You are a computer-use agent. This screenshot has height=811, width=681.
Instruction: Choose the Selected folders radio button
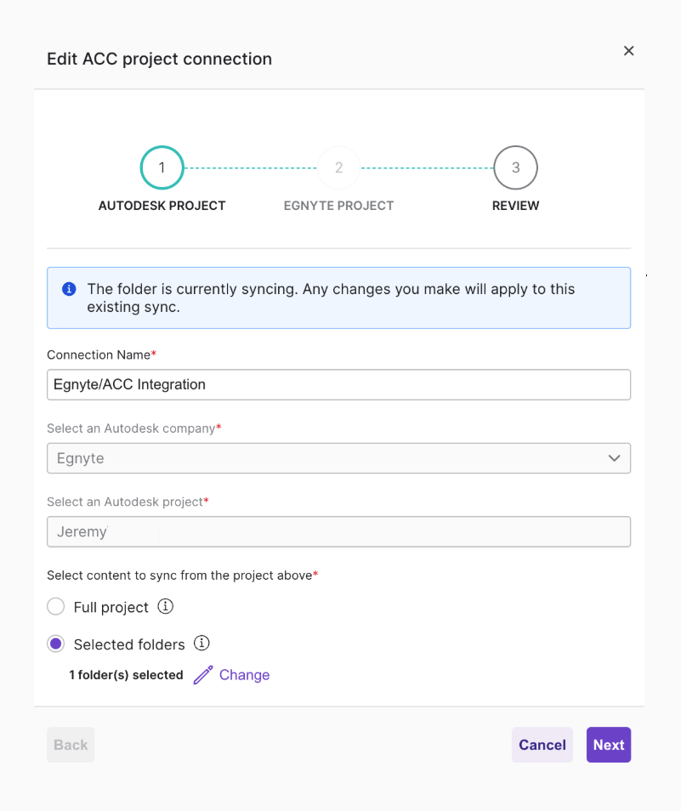[56, 644]
